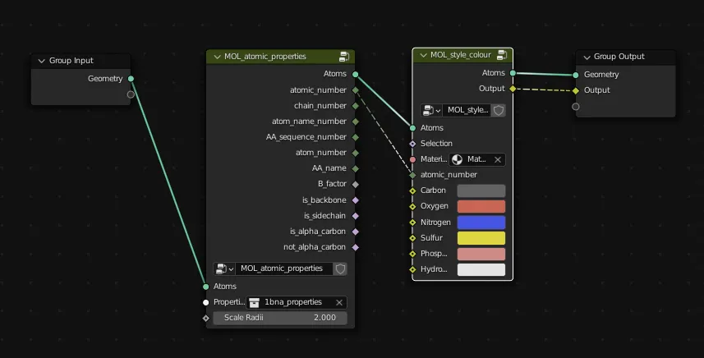Open the Hydrogen colour swatch

(x=481, y=269)
